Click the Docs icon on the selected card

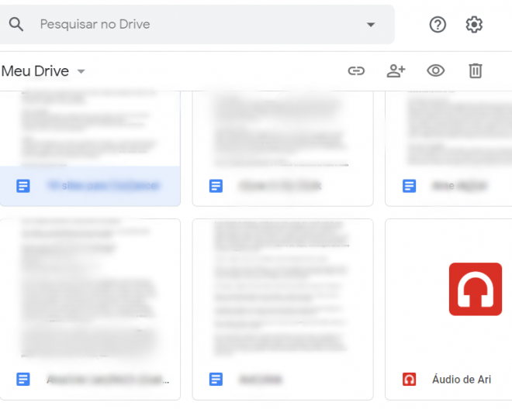pyautogui.click(x=23, y=186)
